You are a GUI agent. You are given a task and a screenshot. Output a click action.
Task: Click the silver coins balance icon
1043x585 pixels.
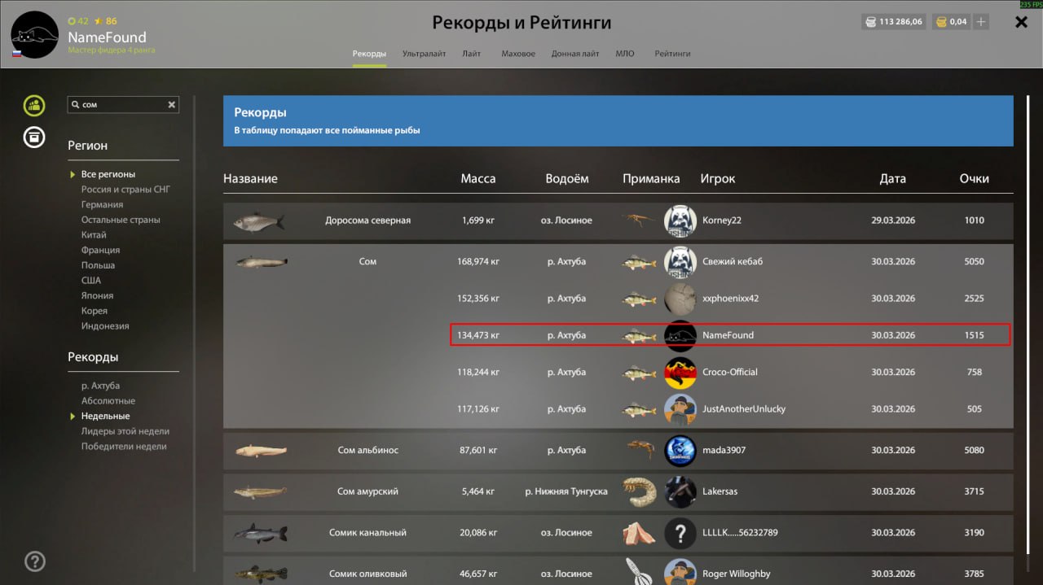tap(871, 22)
